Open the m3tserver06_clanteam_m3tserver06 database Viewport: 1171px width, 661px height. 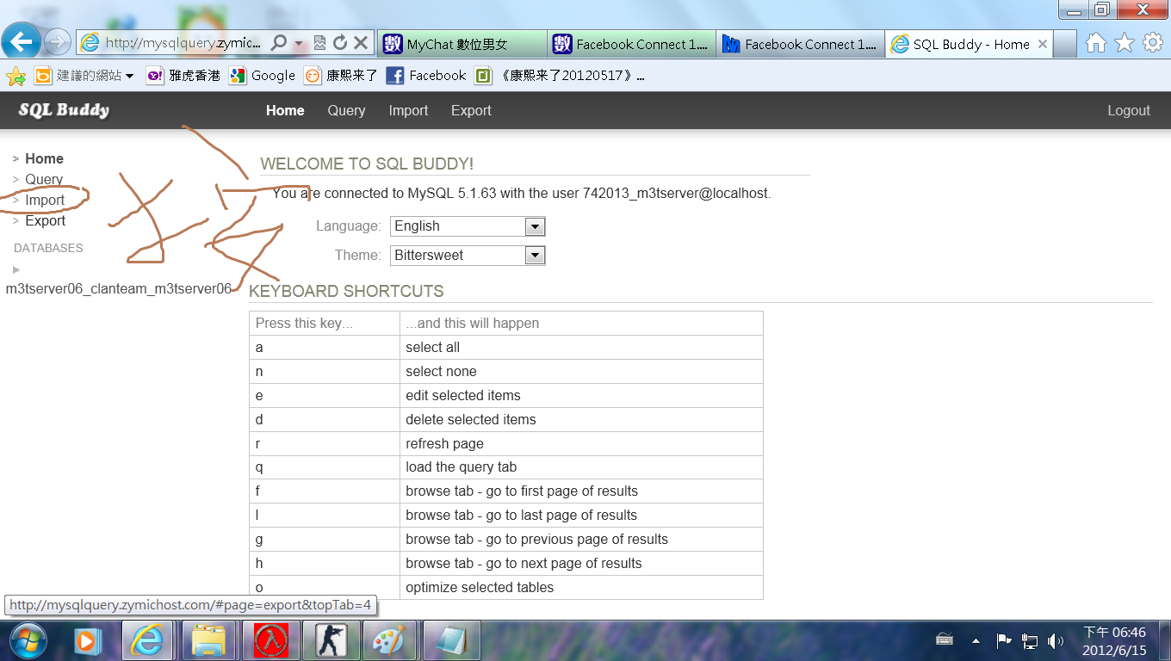(x=119, y=288)
